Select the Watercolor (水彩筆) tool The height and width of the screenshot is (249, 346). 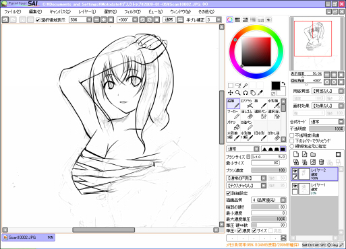pos(274,104)
